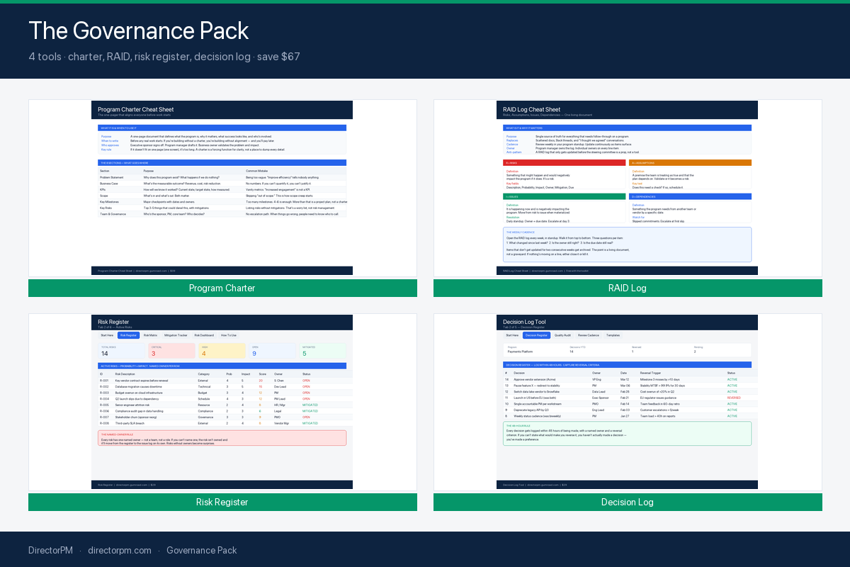Switch to the Mitigation Tracker tab

176,335
